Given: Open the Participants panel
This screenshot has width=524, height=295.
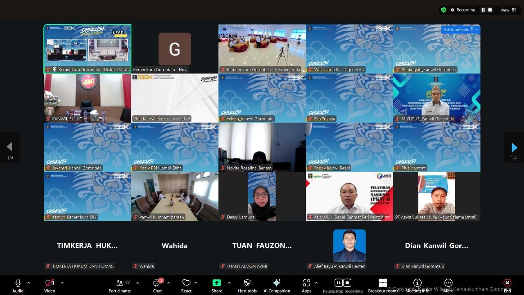Looking at the screenshot, I should coord(120,285).
